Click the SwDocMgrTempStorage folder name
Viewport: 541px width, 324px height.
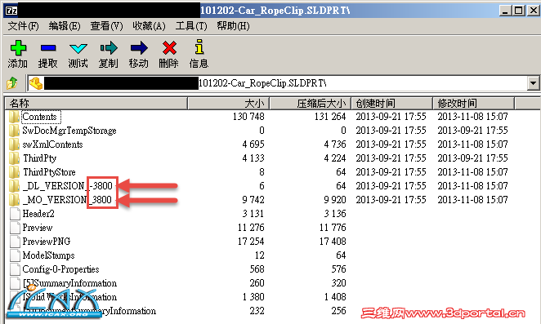click(69, 131)
